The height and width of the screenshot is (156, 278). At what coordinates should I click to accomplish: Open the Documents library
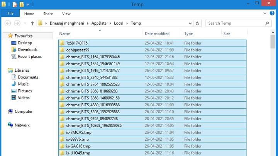(28, 77)
